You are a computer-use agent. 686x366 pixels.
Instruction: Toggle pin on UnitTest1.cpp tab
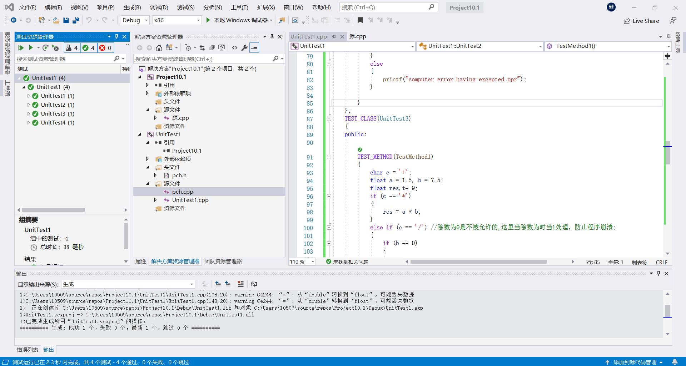[x=334, y=36]
